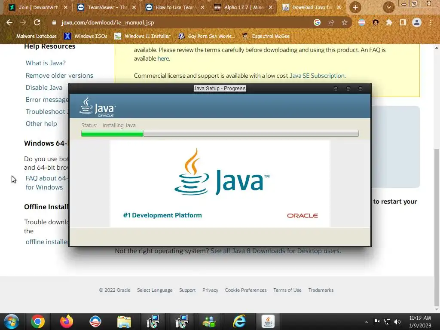440x330 pixels.
Task: Expand the tab search dropdown
Action: point(388,7)
